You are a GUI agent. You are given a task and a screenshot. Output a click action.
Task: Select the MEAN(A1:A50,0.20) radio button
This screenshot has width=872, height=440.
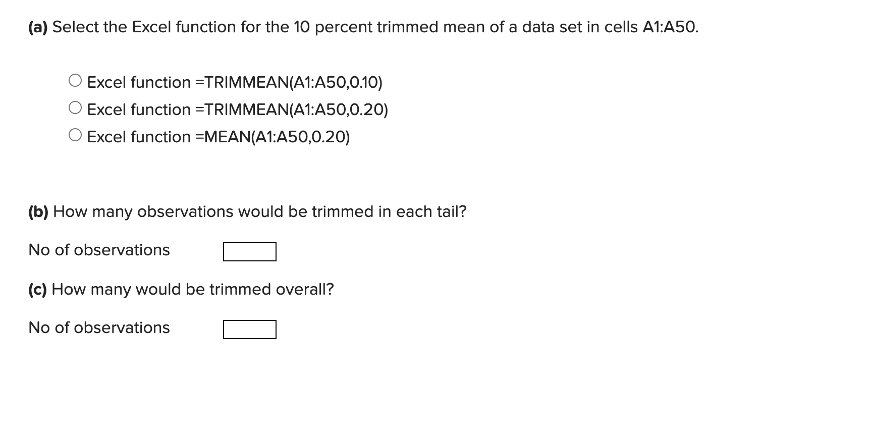coord(76,134)
